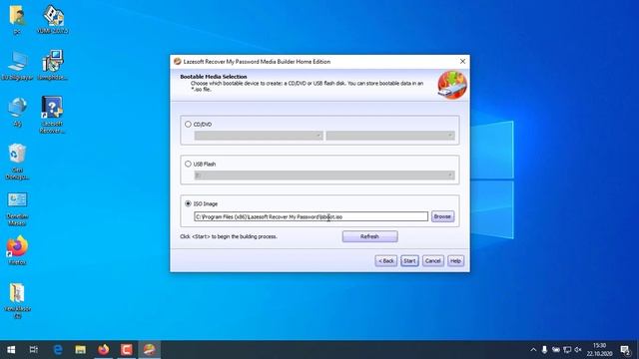639x359 pixels.
Task: Open the zipped folder desktop icon
Action: coord(17,300)
